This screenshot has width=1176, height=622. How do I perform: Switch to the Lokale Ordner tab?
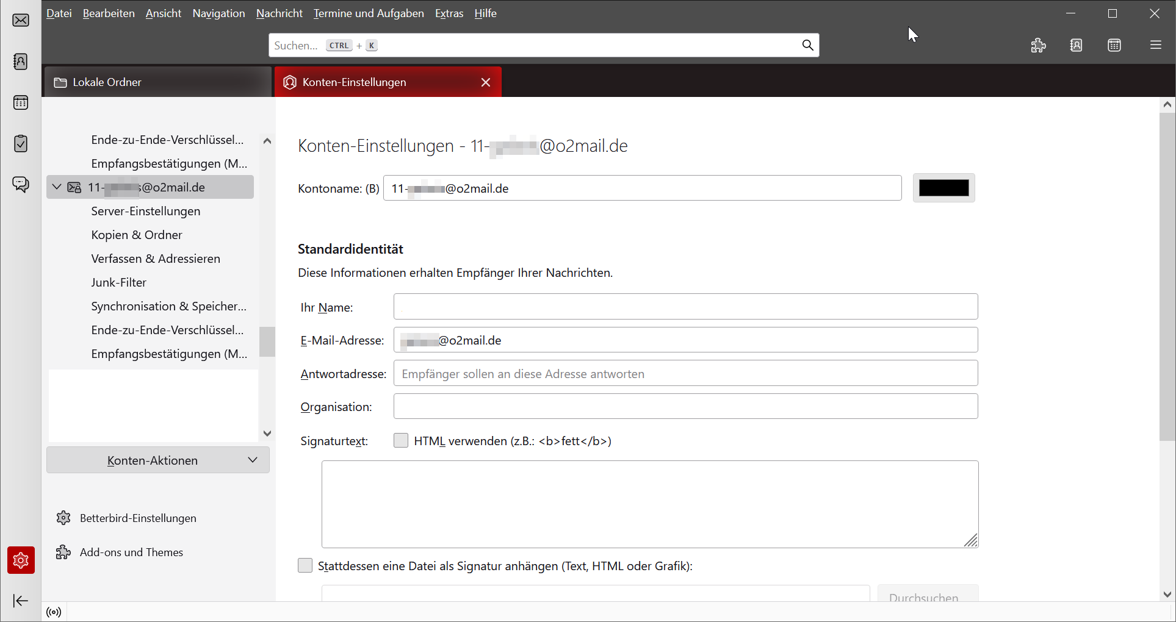(157, 82)
